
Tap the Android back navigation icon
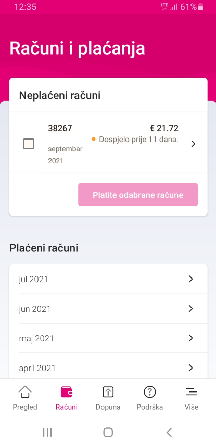pyautogui.click(x=169, y=432)
